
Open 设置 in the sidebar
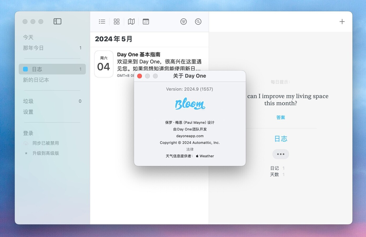coord(28,112)
